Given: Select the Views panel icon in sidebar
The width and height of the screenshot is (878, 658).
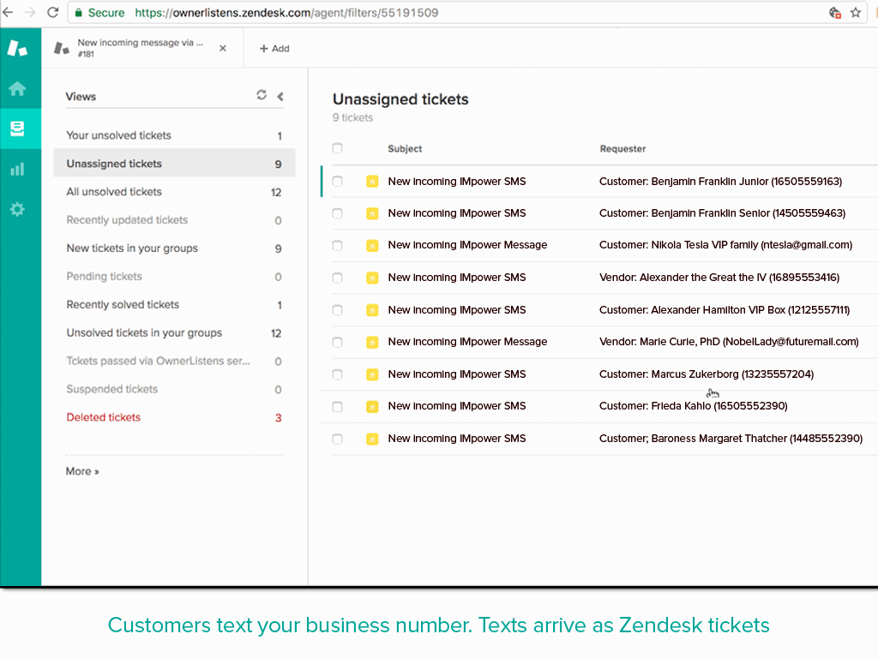Looking at the screenshot, I should [x=17, y=129].
